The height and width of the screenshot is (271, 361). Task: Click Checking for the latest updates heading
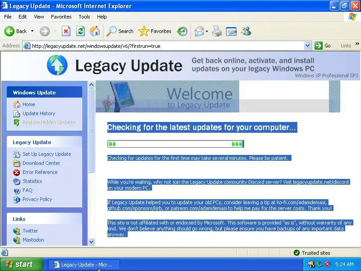[x=201, y=127]
